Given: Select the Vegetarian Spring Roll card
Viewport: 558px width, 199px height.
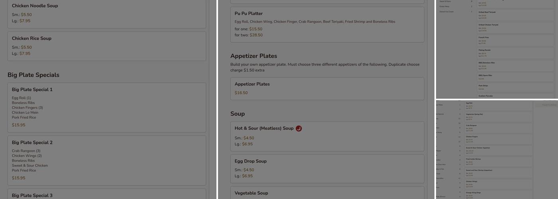Looking at the screenshot, I should pyautogui.click(x=498, y=117).
